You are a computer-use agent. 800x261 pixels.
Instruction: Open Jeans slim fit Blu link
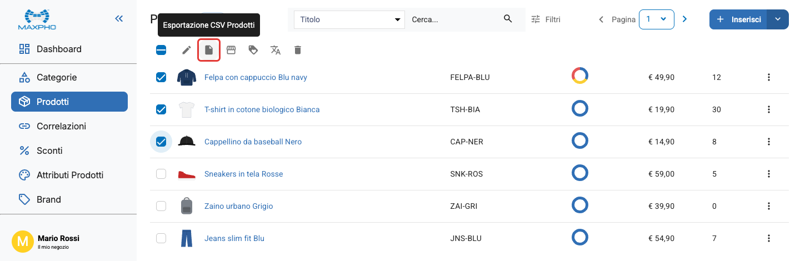(234, 238)
